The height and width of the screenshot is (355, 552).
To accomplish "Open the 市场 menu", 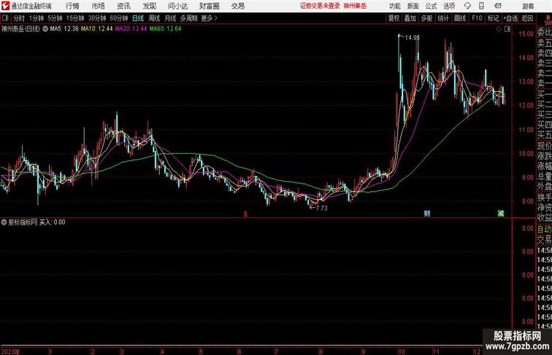I will 98,6.
